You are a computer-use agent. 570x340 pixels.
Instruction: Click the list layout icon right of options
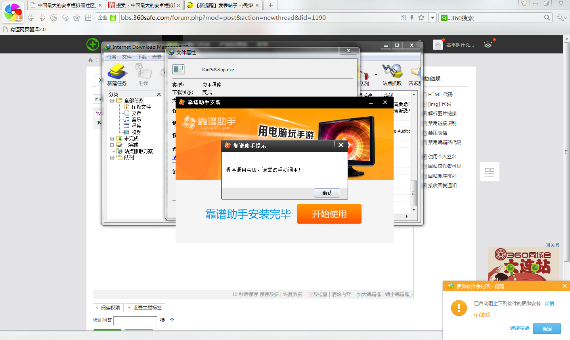point(490,172)
